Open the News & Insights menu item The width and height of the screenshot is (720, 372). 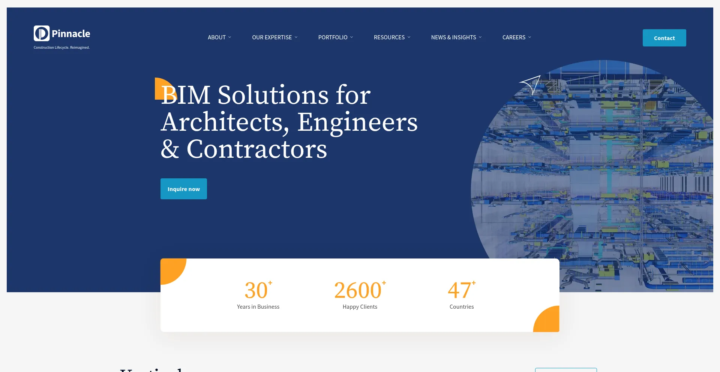click(453, 37)
